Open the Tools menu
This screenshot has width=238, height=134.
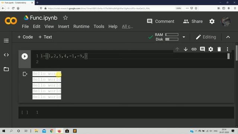point(99,26)
